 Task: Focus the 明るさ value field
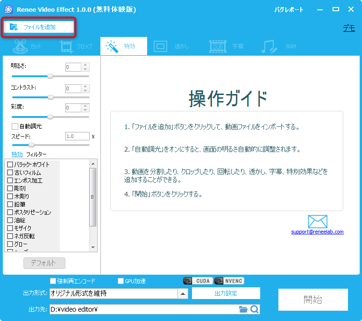[73, 67]
